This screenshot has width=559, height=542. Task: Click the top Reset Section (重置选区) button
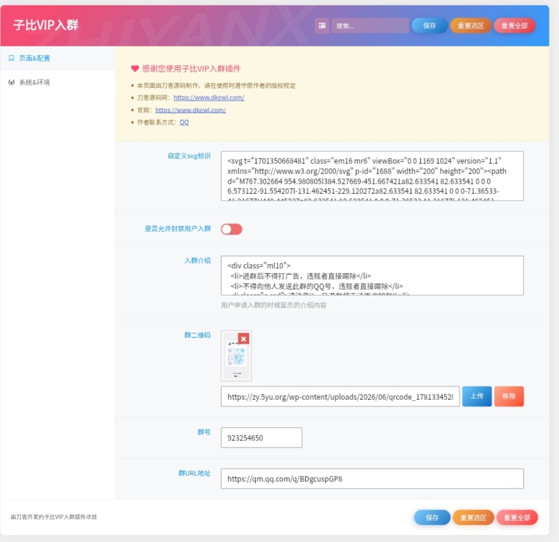(x=470, y=26)
